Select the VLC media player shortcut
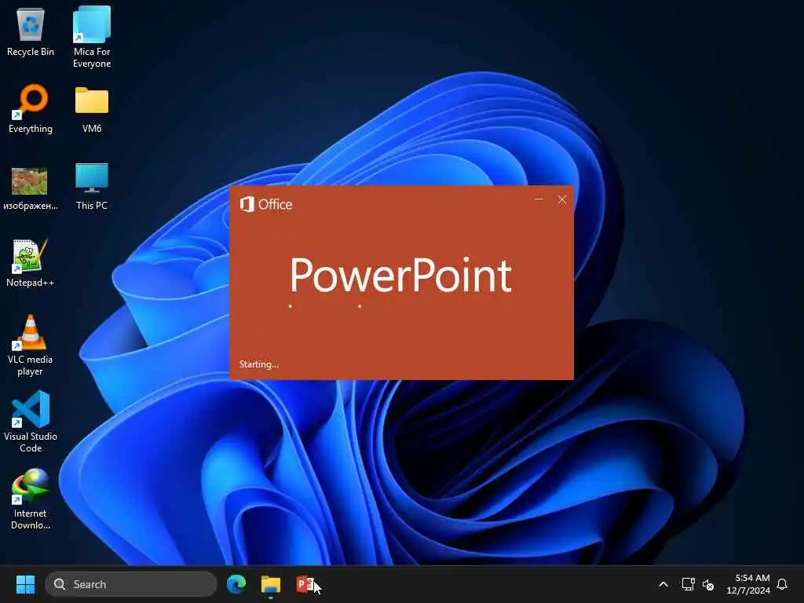Screen dimensions: 804x603 (x=31, y=345)
